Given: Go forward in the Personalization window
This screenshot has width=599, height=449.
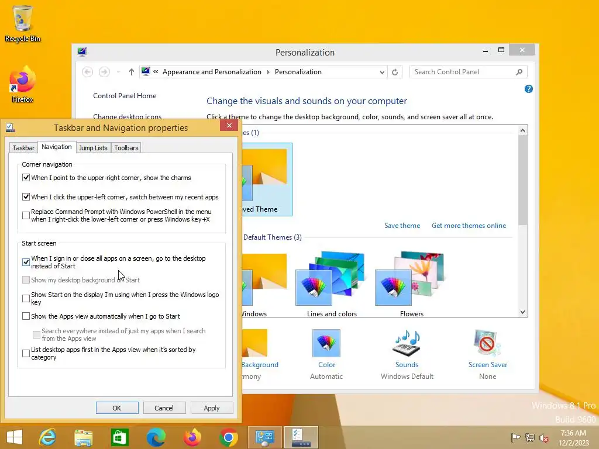Looking at the screenshot, I should 104,72.
